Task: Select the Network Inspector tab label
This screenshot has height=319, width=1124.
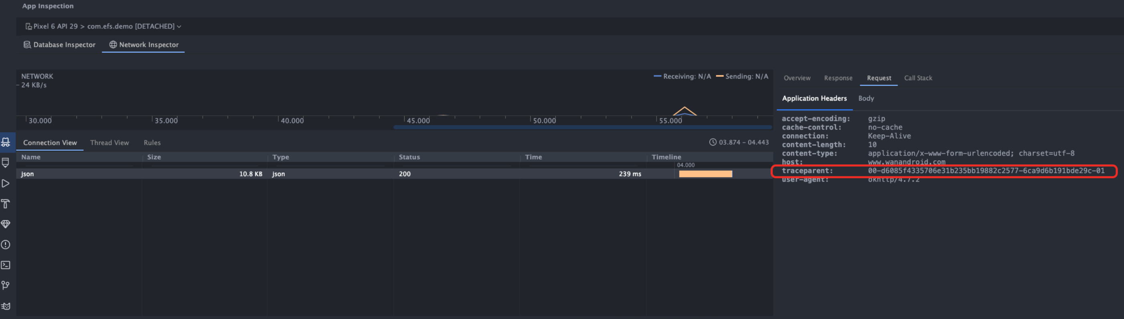Action: (149, 44)
